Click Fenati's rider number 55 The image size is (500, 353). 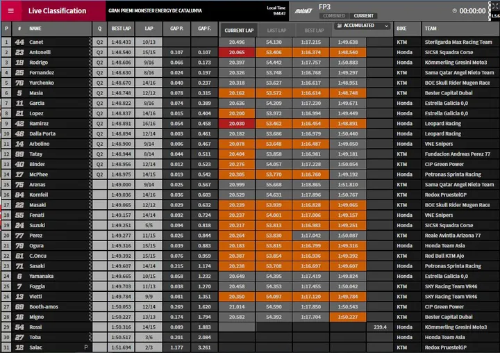pos(19,215)
